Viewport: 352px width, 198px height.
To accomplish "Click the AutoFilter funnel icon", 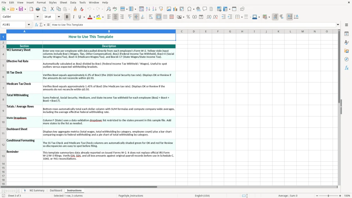I will point(161,9).
